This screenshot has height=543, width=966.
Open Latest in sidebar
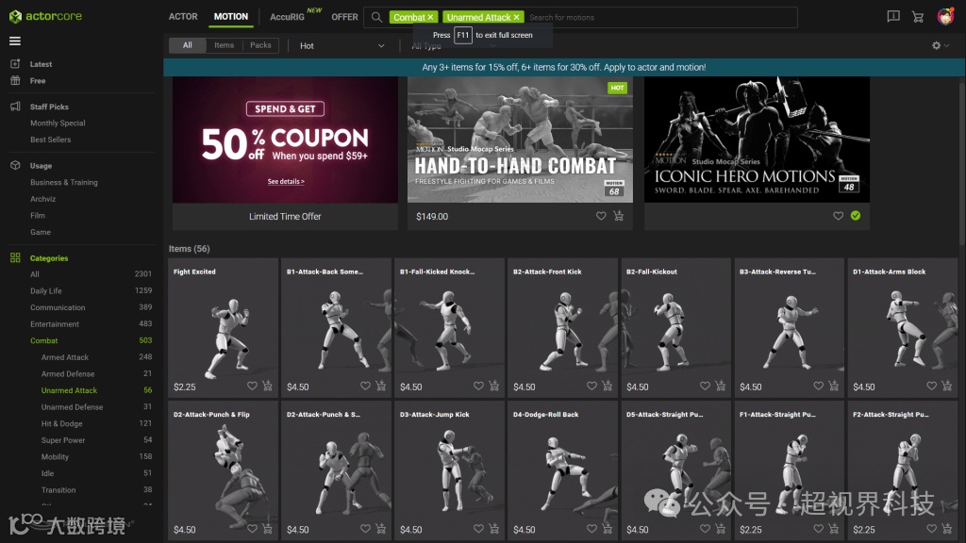[41, 64]
